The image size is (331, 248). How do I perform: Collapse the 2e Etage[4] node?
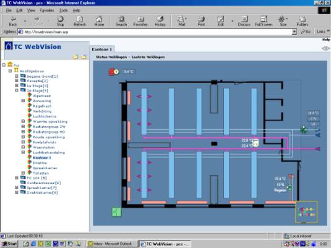[17, 91]
